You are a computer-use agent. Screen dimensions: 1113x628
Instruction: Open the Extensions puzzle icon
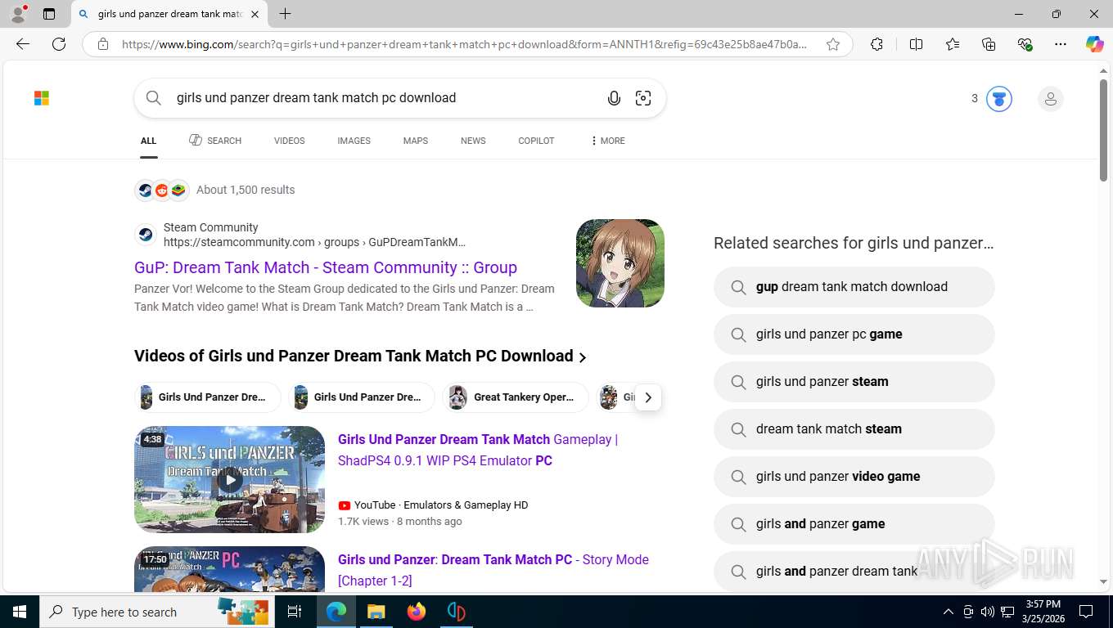click(876, 44)
